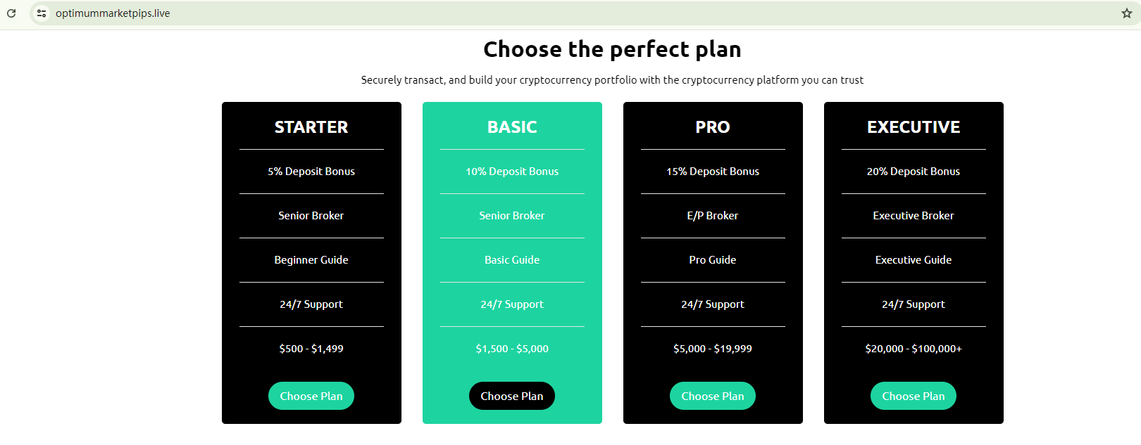
Task: Click the STARTER plan title
Action: (x=311, y=127)
